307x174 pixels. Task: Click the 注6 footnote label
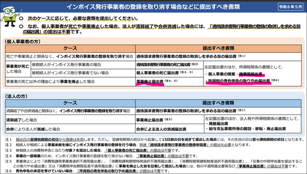[x=9, y=171]
